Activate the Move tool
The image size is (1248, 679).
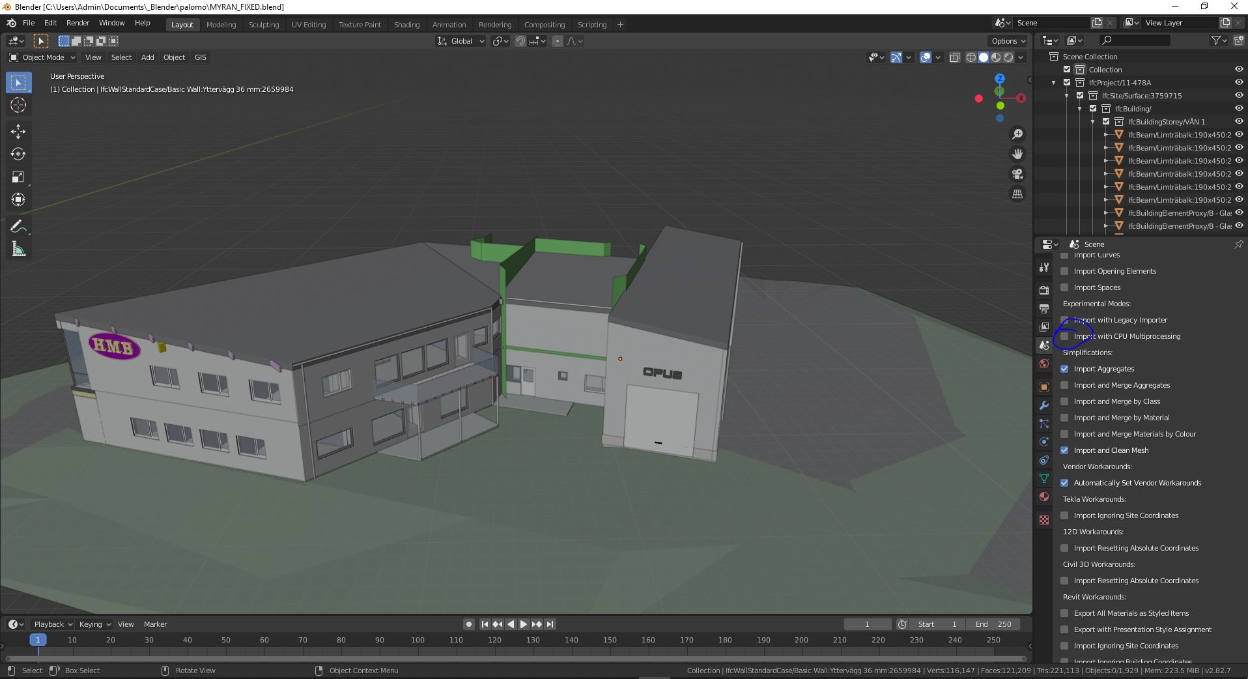(x=18, y=132)
